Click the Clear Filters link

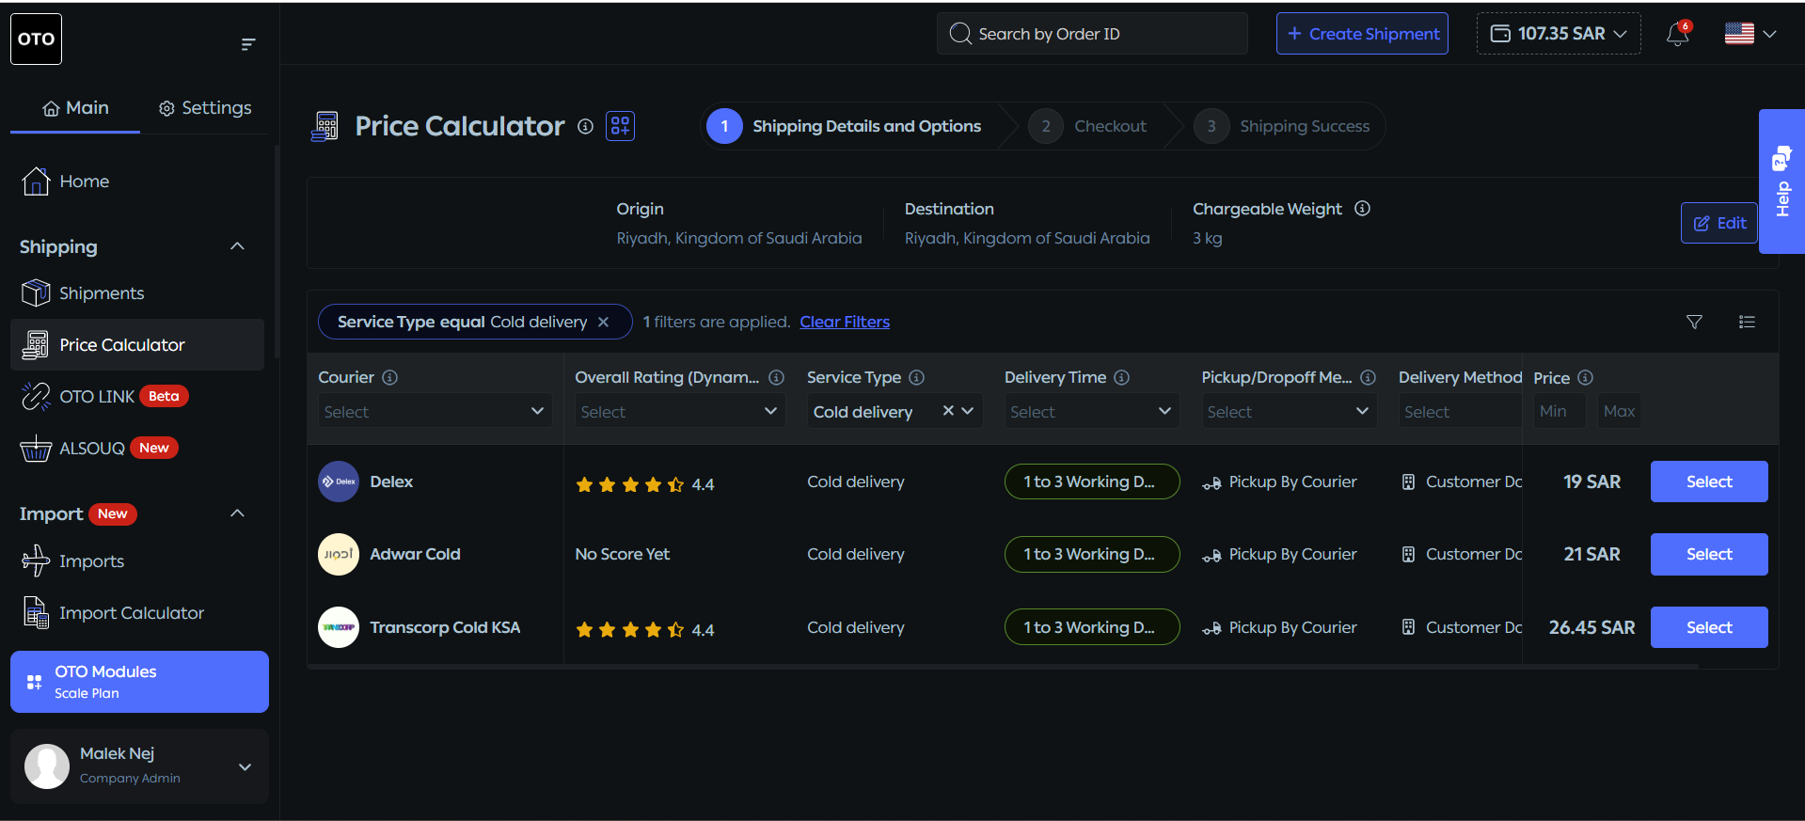click(x=845, y=322)
